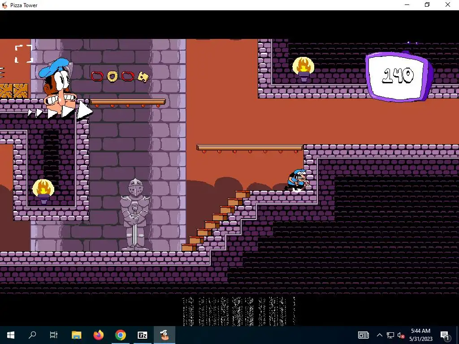Open taskbar Search
The height and width of the screenshot is (344, 459).
click(x=32, y=335)
